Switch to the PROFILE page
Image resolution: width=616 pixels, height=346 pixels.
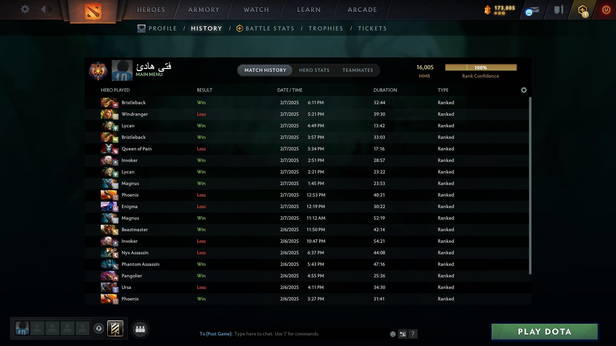tap(157, 29)
